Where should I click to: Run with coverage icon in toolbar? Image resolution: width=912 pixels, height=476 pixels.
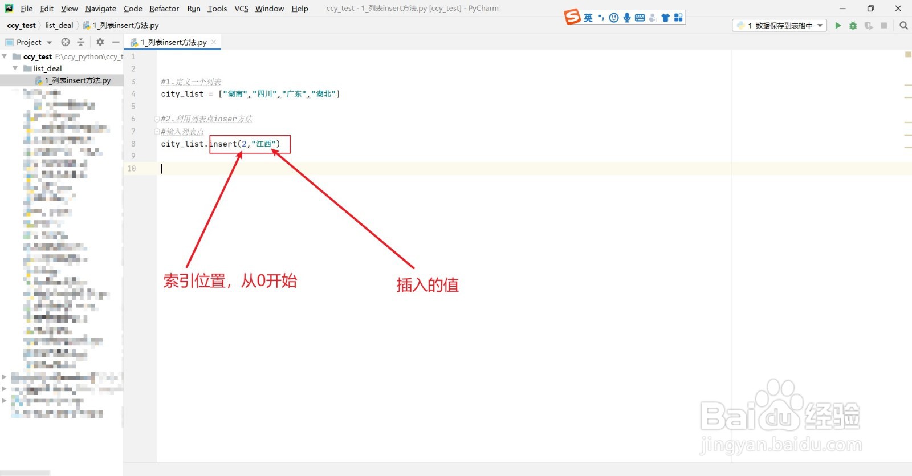click(869, 26)
